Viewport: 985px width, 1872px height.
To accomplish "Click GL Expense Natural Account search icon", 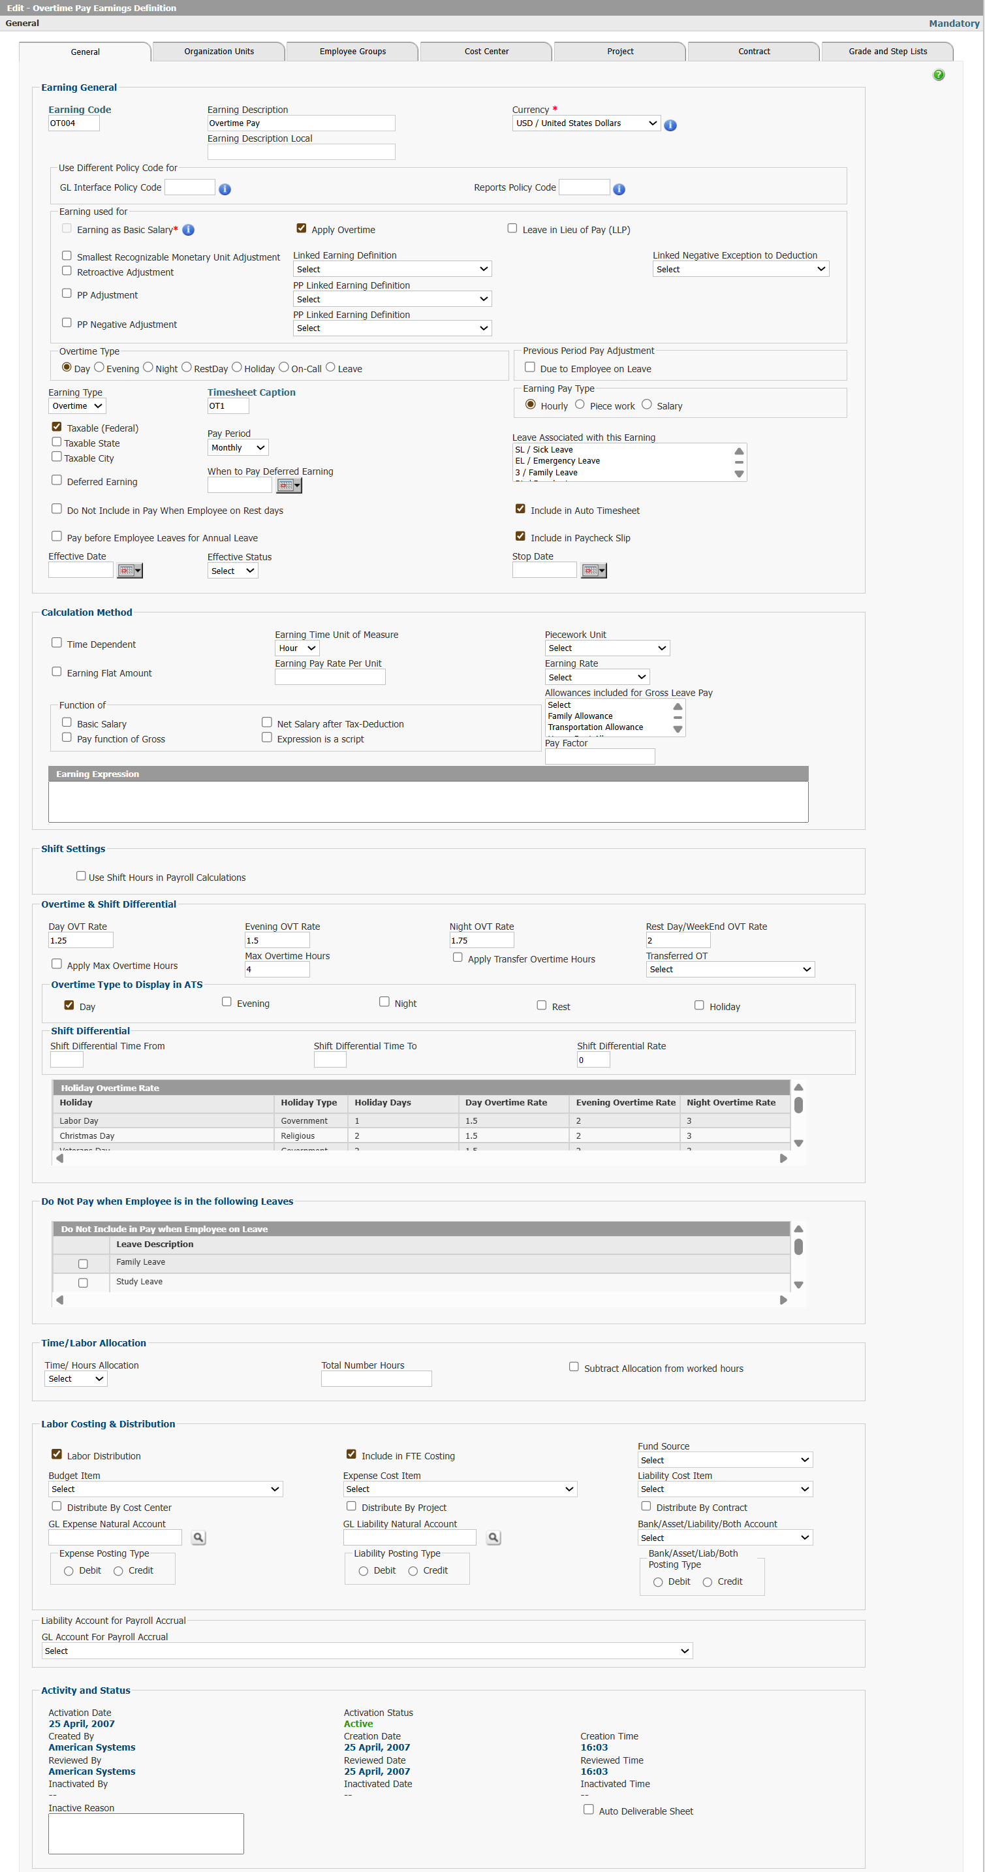I will click(198, 1537).
